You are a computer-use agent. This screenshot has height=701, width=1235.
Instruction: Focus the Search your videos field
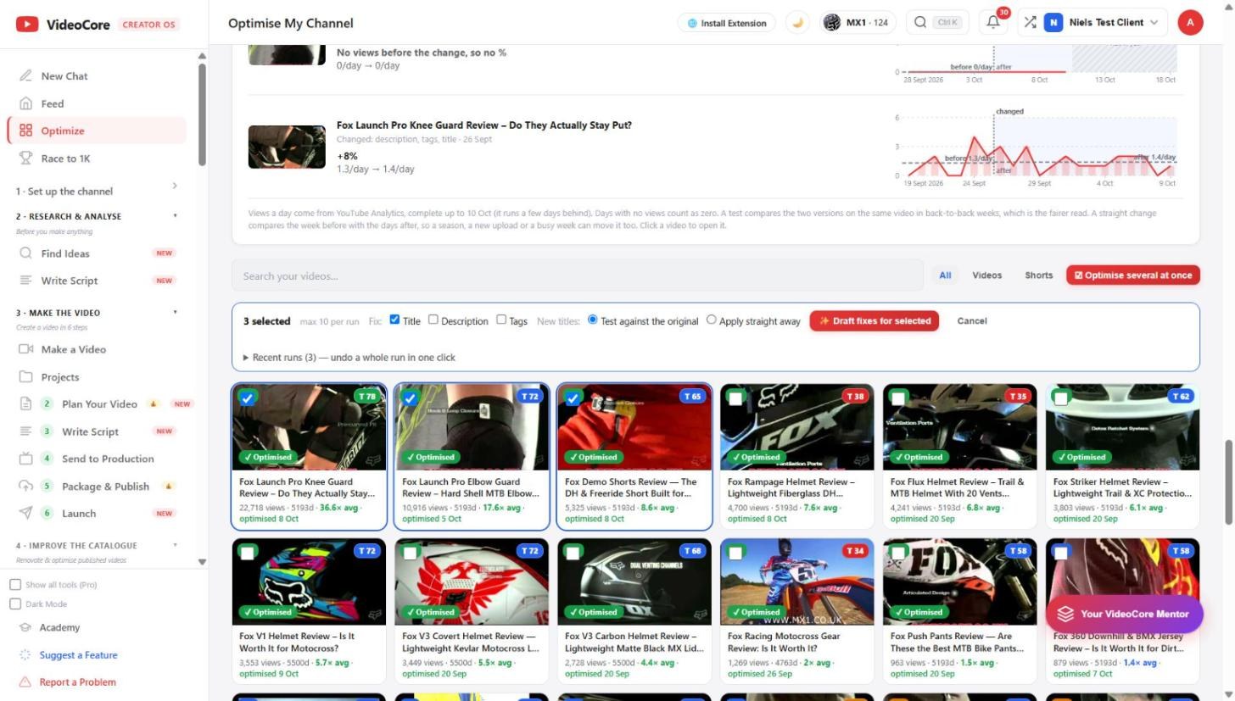(x=577, y=275)
